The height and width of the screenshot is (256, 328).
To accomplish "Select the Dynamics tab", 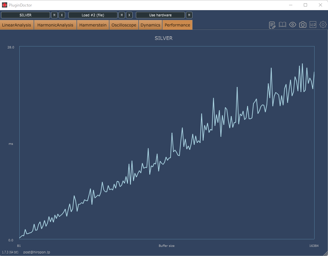I will [x=150, y=25].
